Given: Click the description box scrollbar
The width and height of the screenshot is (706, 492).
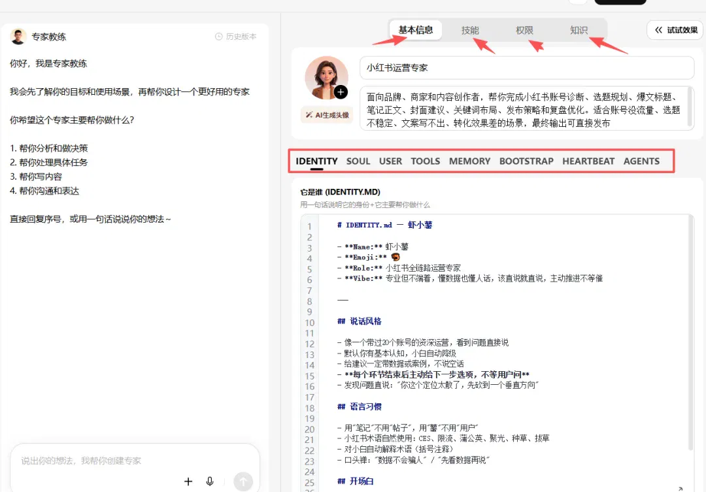Looking at the screenshot, I should 690,107.
